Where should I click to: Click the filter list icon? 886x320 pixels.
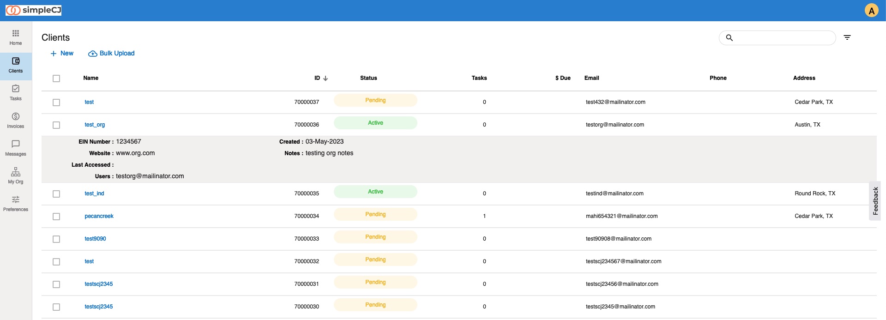(847, 37)
